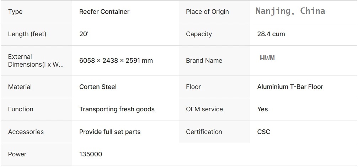This screenshot has width=358, height=167.
Task: Select the "CSC" certification value
Action: click(x=263, y=132)
